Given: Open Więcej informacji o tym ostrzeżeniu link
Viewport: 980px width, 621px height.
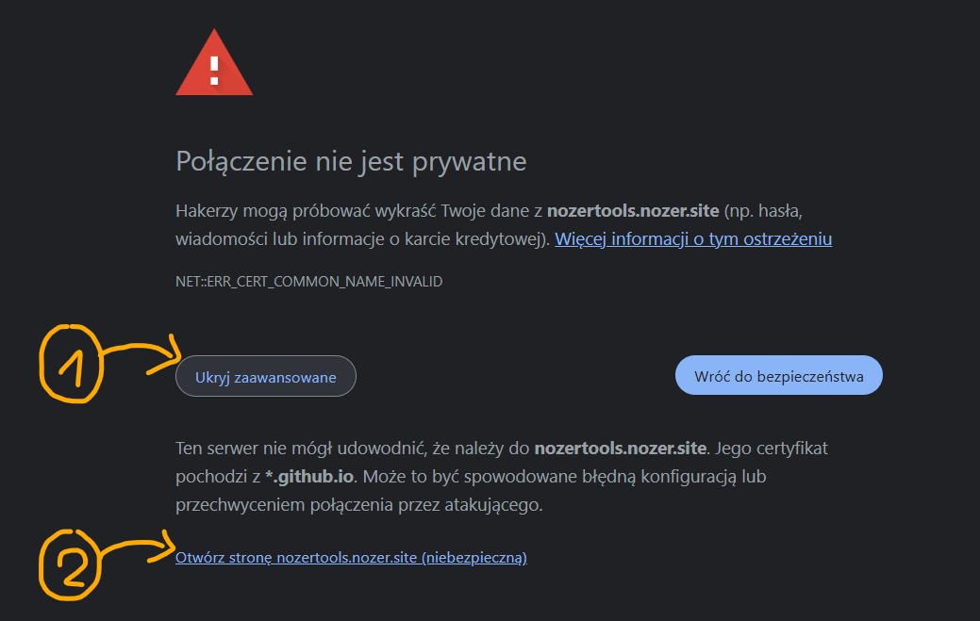Looking at the screenshot, I should 693,238.
